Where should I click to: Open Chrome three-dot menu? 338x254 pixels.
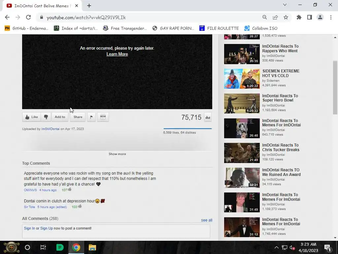(331, 17)
